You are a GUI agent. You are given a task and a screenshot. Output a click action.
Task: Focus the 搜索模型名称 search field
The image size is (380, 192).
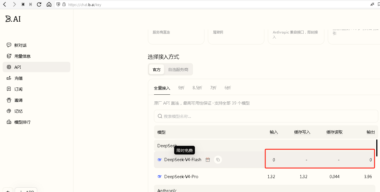(x=266, y=116)
